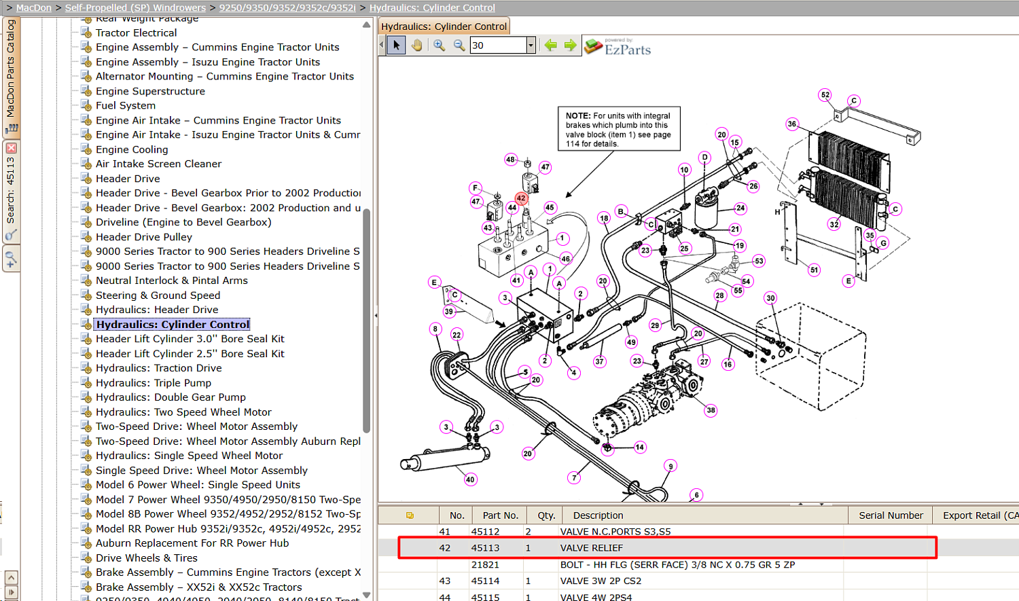Select the pointer arrow tool
The width and height of the screenshot is (1019, 601).
(x=397, y=45)
